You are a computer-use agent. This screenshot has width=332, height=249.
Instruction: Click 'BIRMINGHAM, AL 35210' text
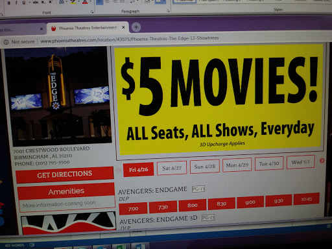(43, 156)
